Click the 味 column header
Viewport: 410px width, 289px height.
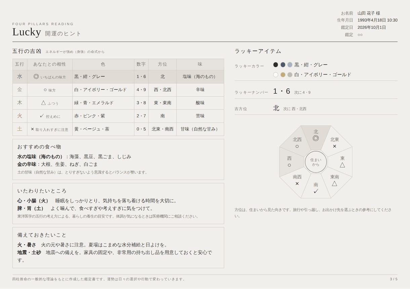tap(200, 64)
